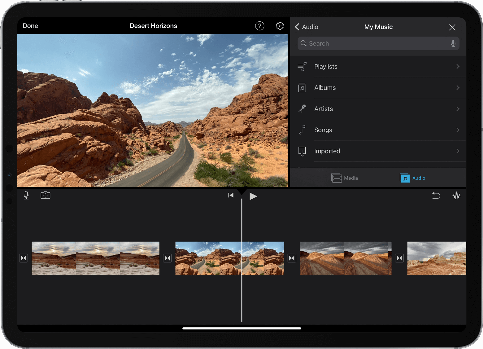This screenshot has height=349, width=483.
Task: Open the project settings gear icon
Action: tap(280, 26)
